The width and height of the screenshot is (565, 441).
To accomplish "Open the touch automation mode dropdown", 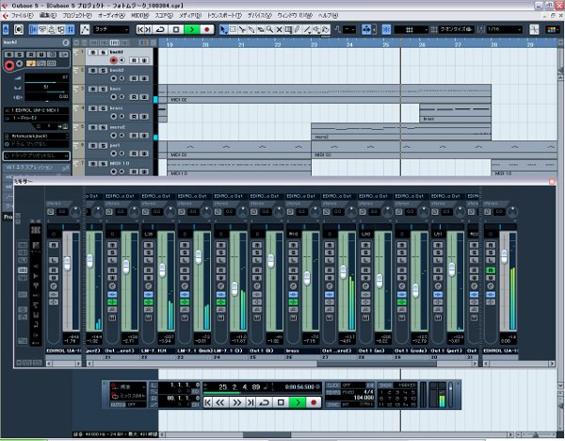I will tap(111, 29).
